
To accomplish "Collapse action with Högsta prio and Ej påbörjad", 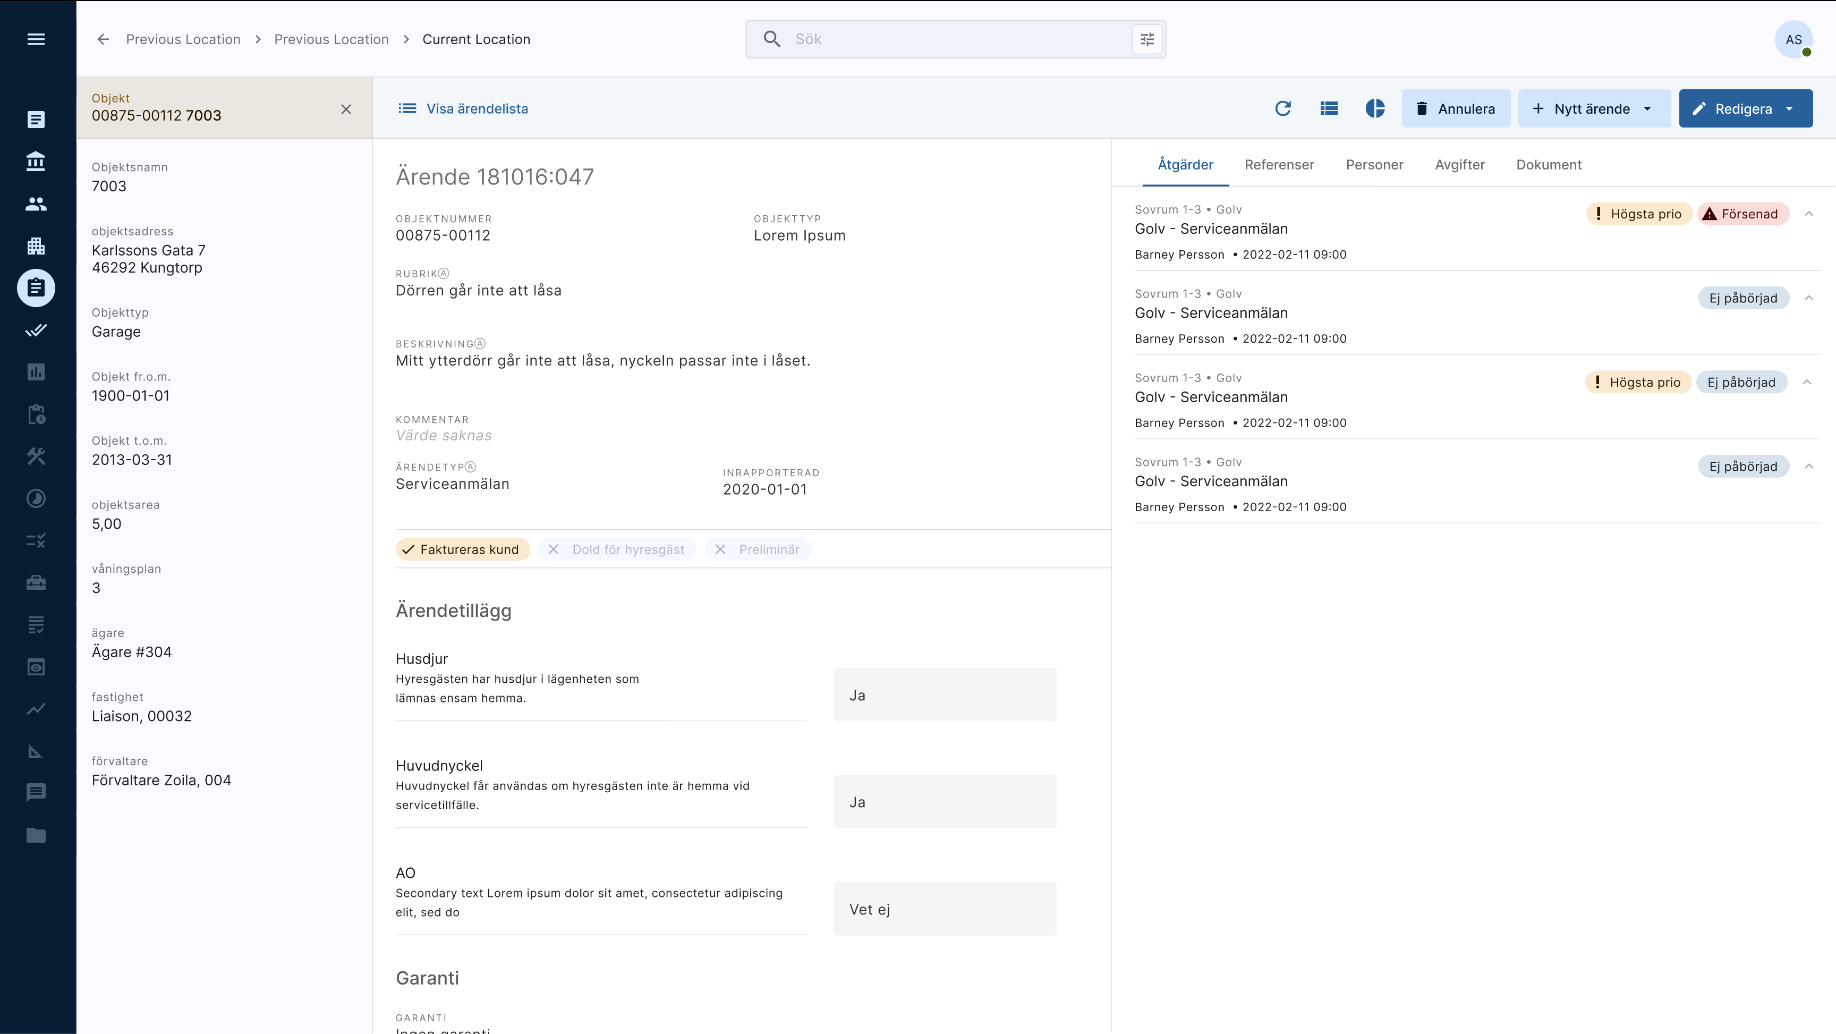I will (1807, 382).
